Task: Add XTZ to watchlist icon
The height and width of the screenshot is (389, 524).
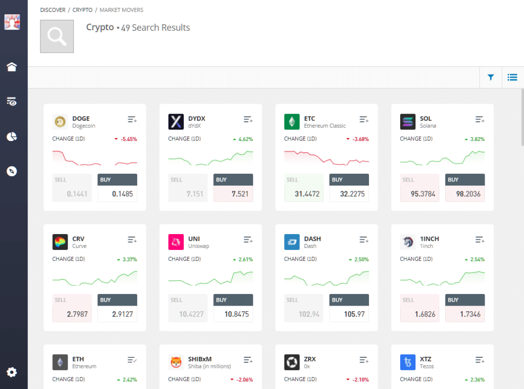Action: point(480,360)
